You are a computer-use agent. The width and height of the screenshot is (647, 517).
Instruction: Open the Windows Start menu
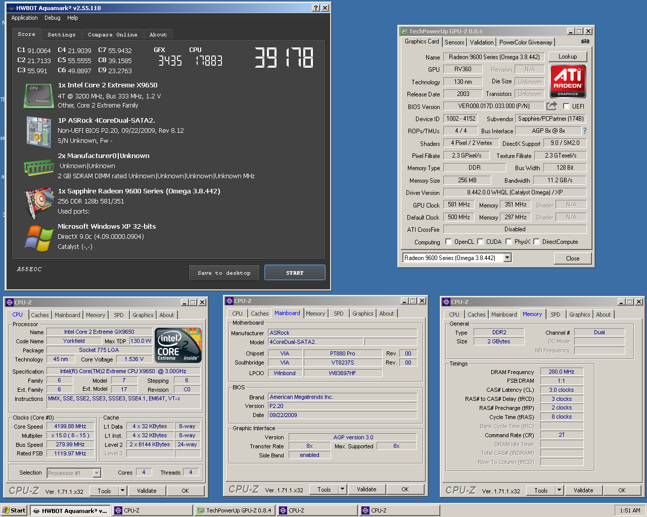(14, 510)
